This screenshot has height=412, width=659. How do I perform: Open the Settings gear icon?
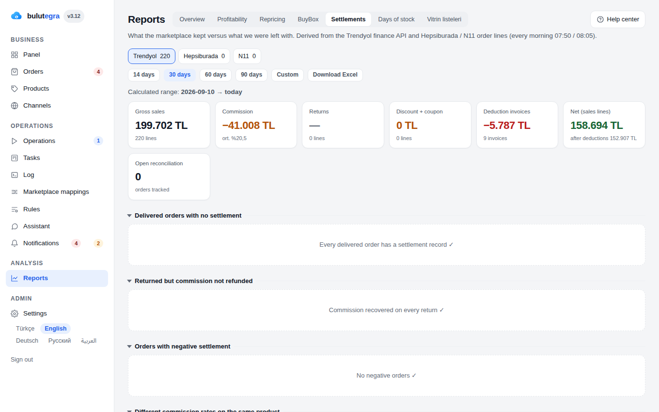pyautogui.click(x=15, y=314)
